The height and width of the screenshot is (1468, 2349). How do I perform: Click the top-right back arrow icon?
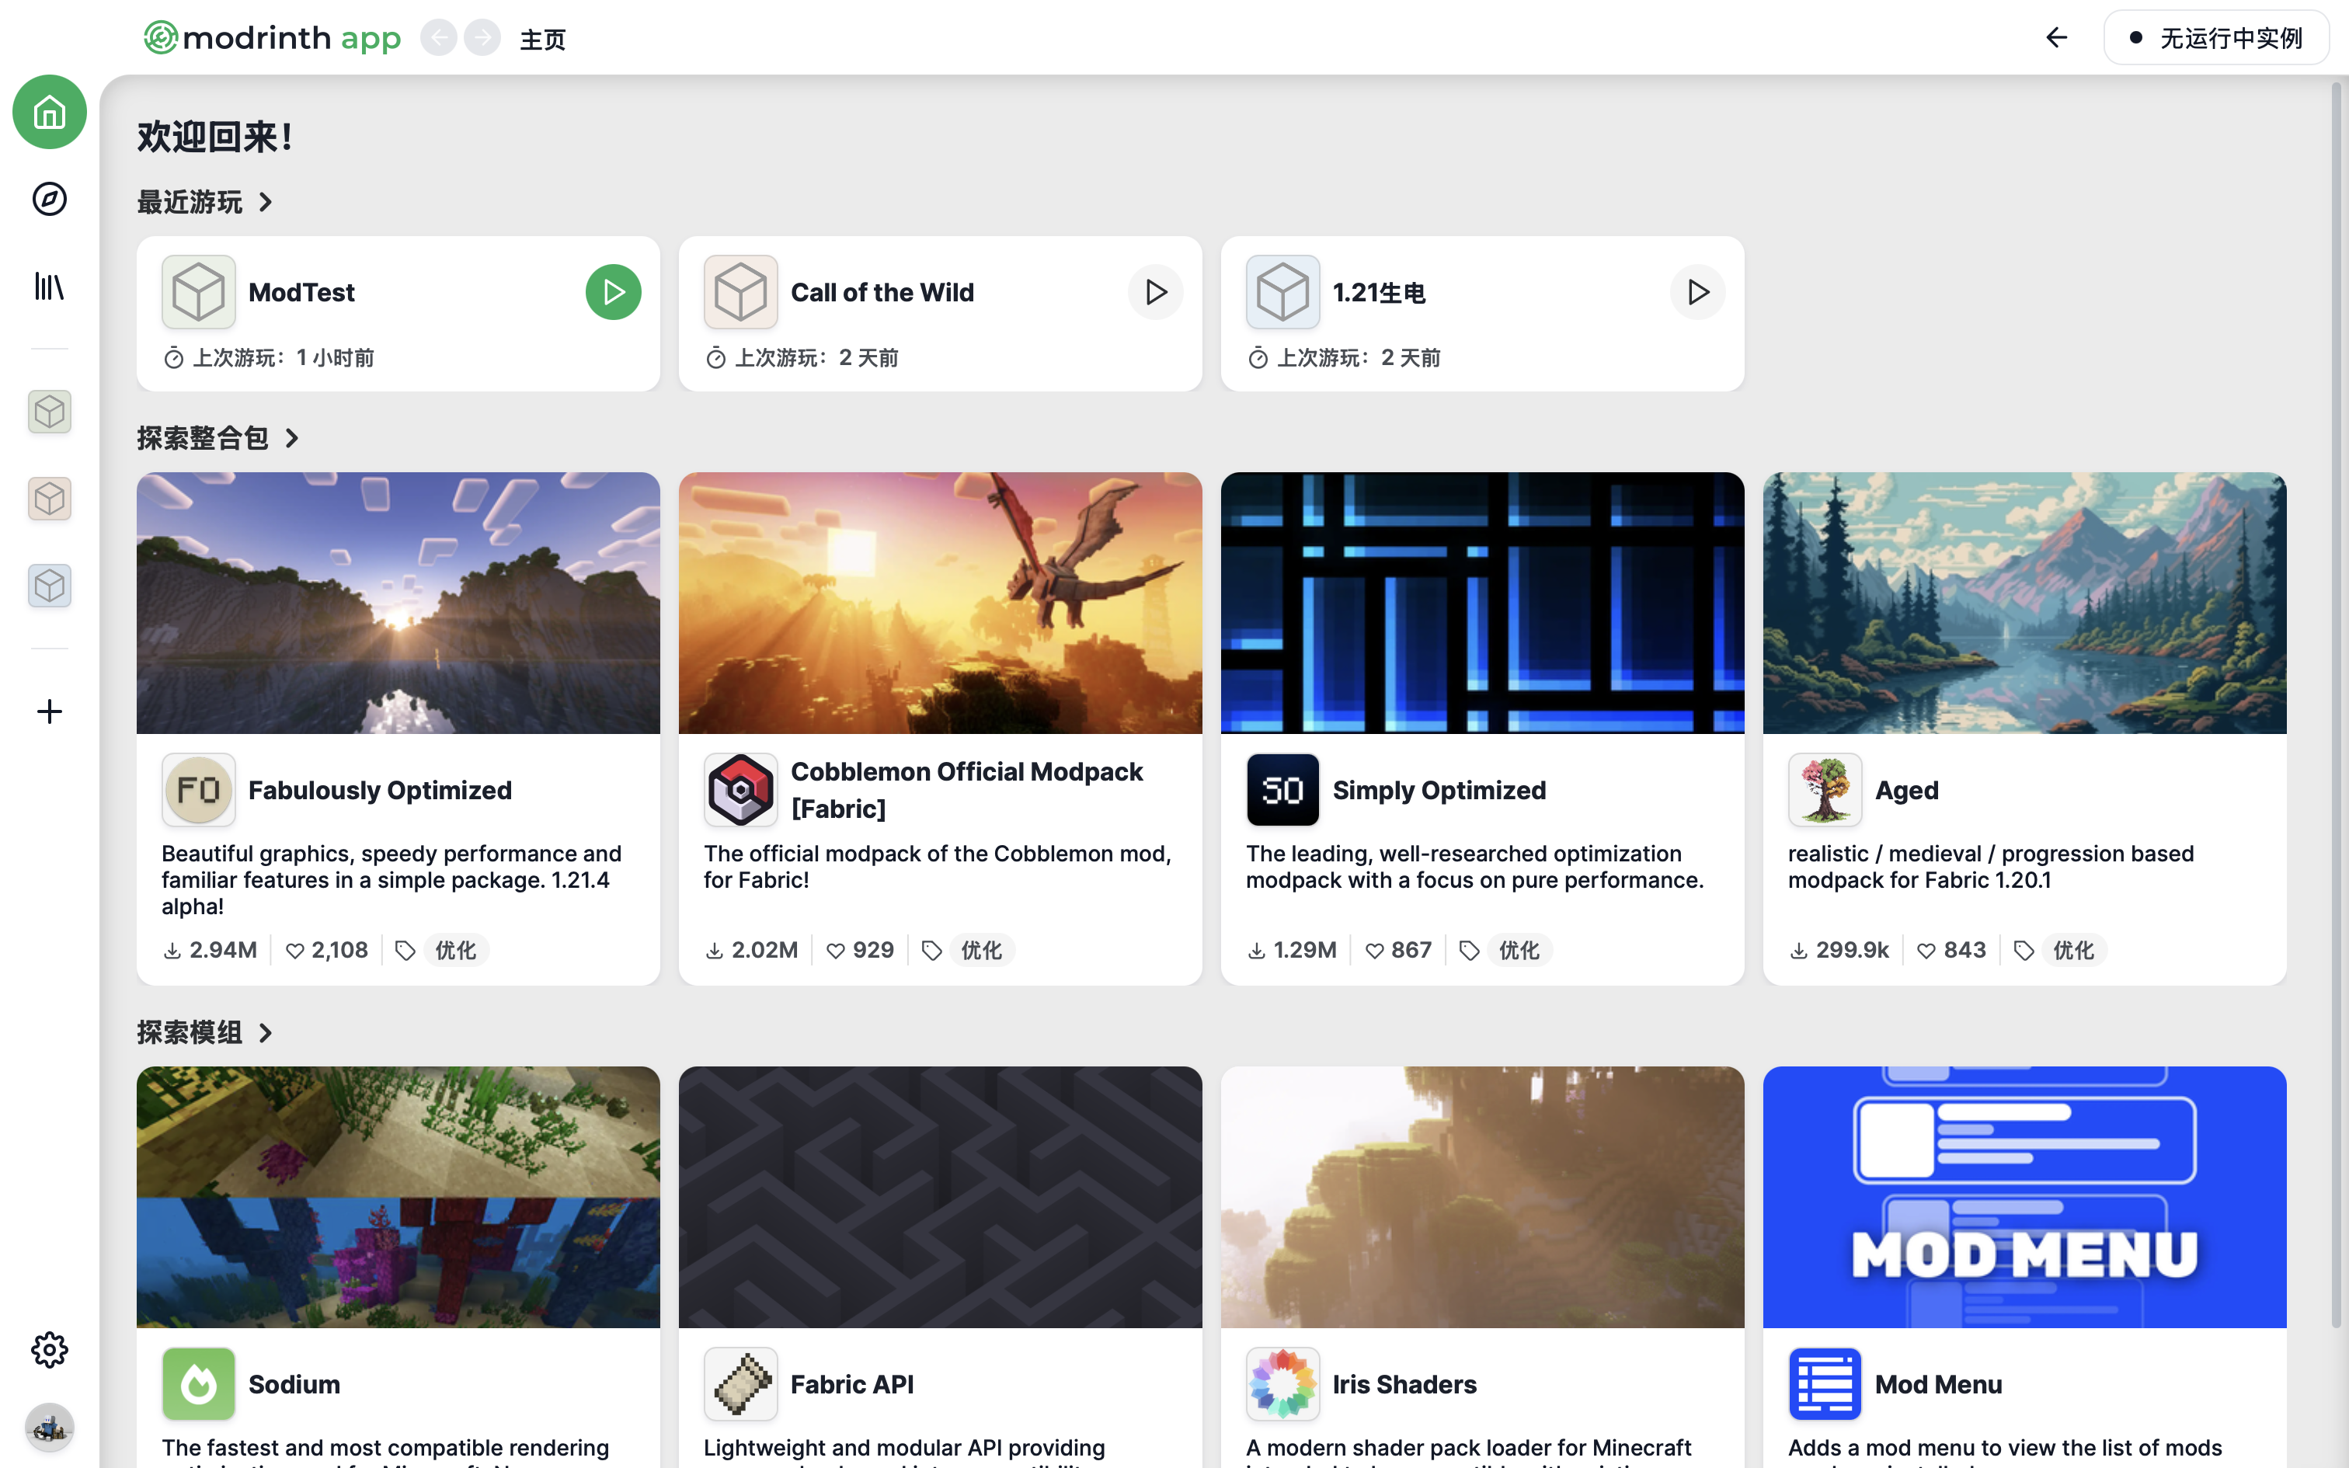[x=2056, y=38]
